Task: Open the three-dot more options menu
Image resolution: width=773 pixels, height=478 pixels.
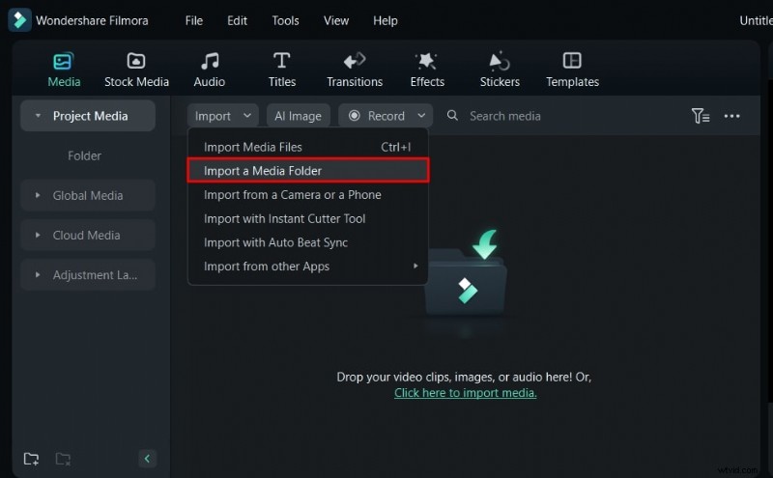Action: click(x=731, y=116)
